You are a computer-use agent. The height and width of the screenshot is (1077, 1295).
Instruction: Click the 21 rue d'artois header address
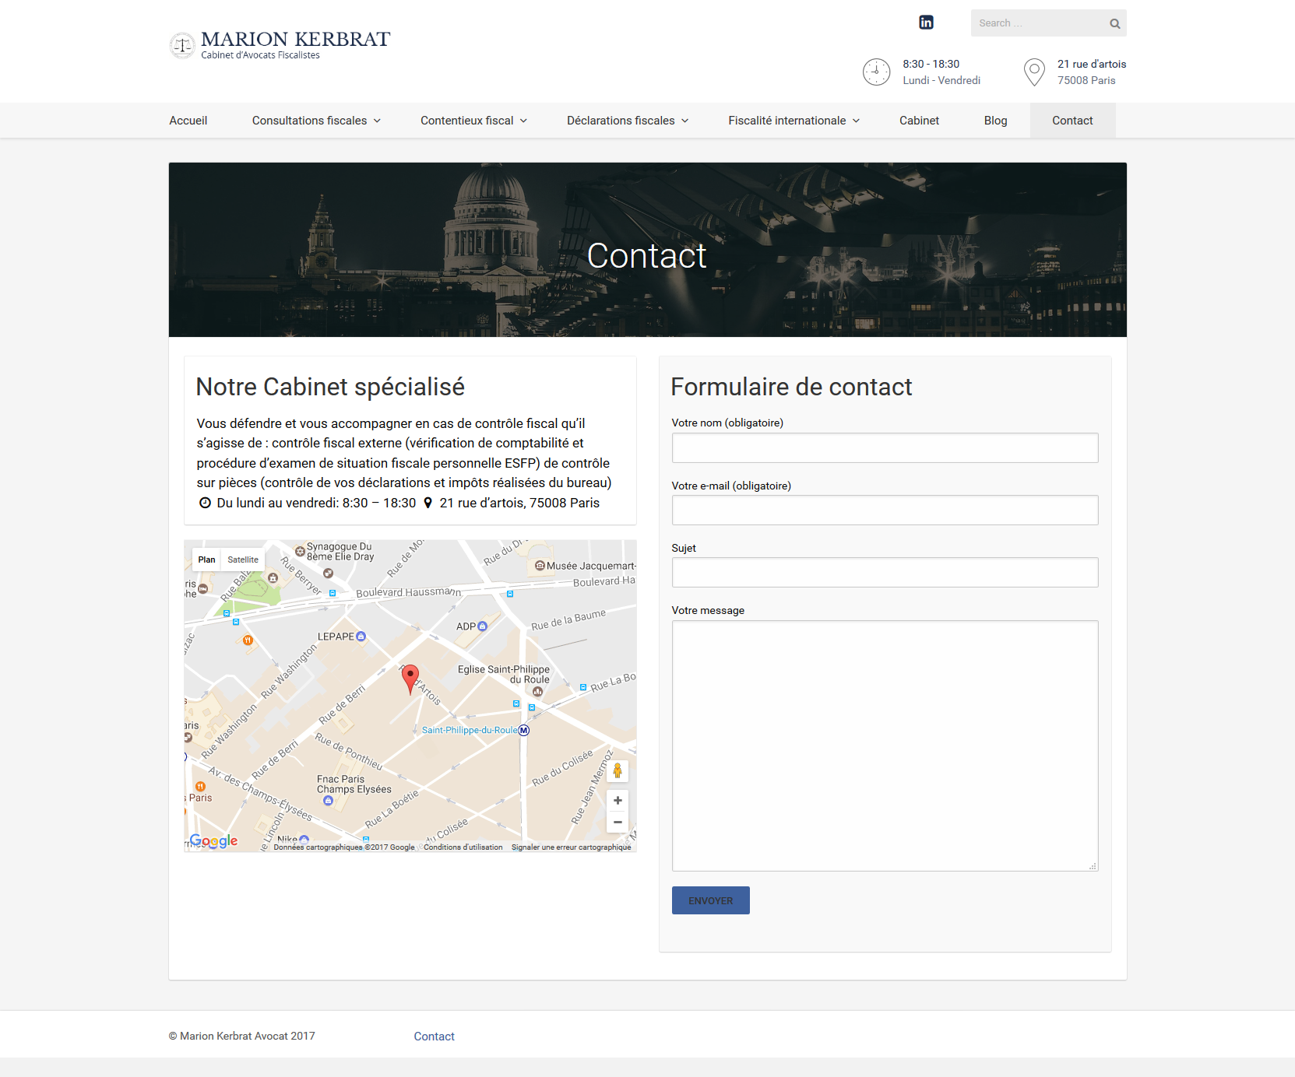[1092, 64]
